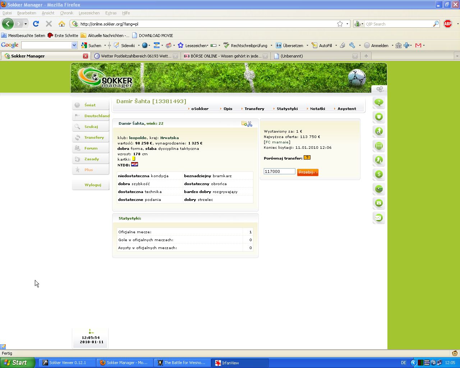Image resolution: width=460 pixels, height=368 pixels.
Task: Open the Chronik menu
Action: click(66, 13)
